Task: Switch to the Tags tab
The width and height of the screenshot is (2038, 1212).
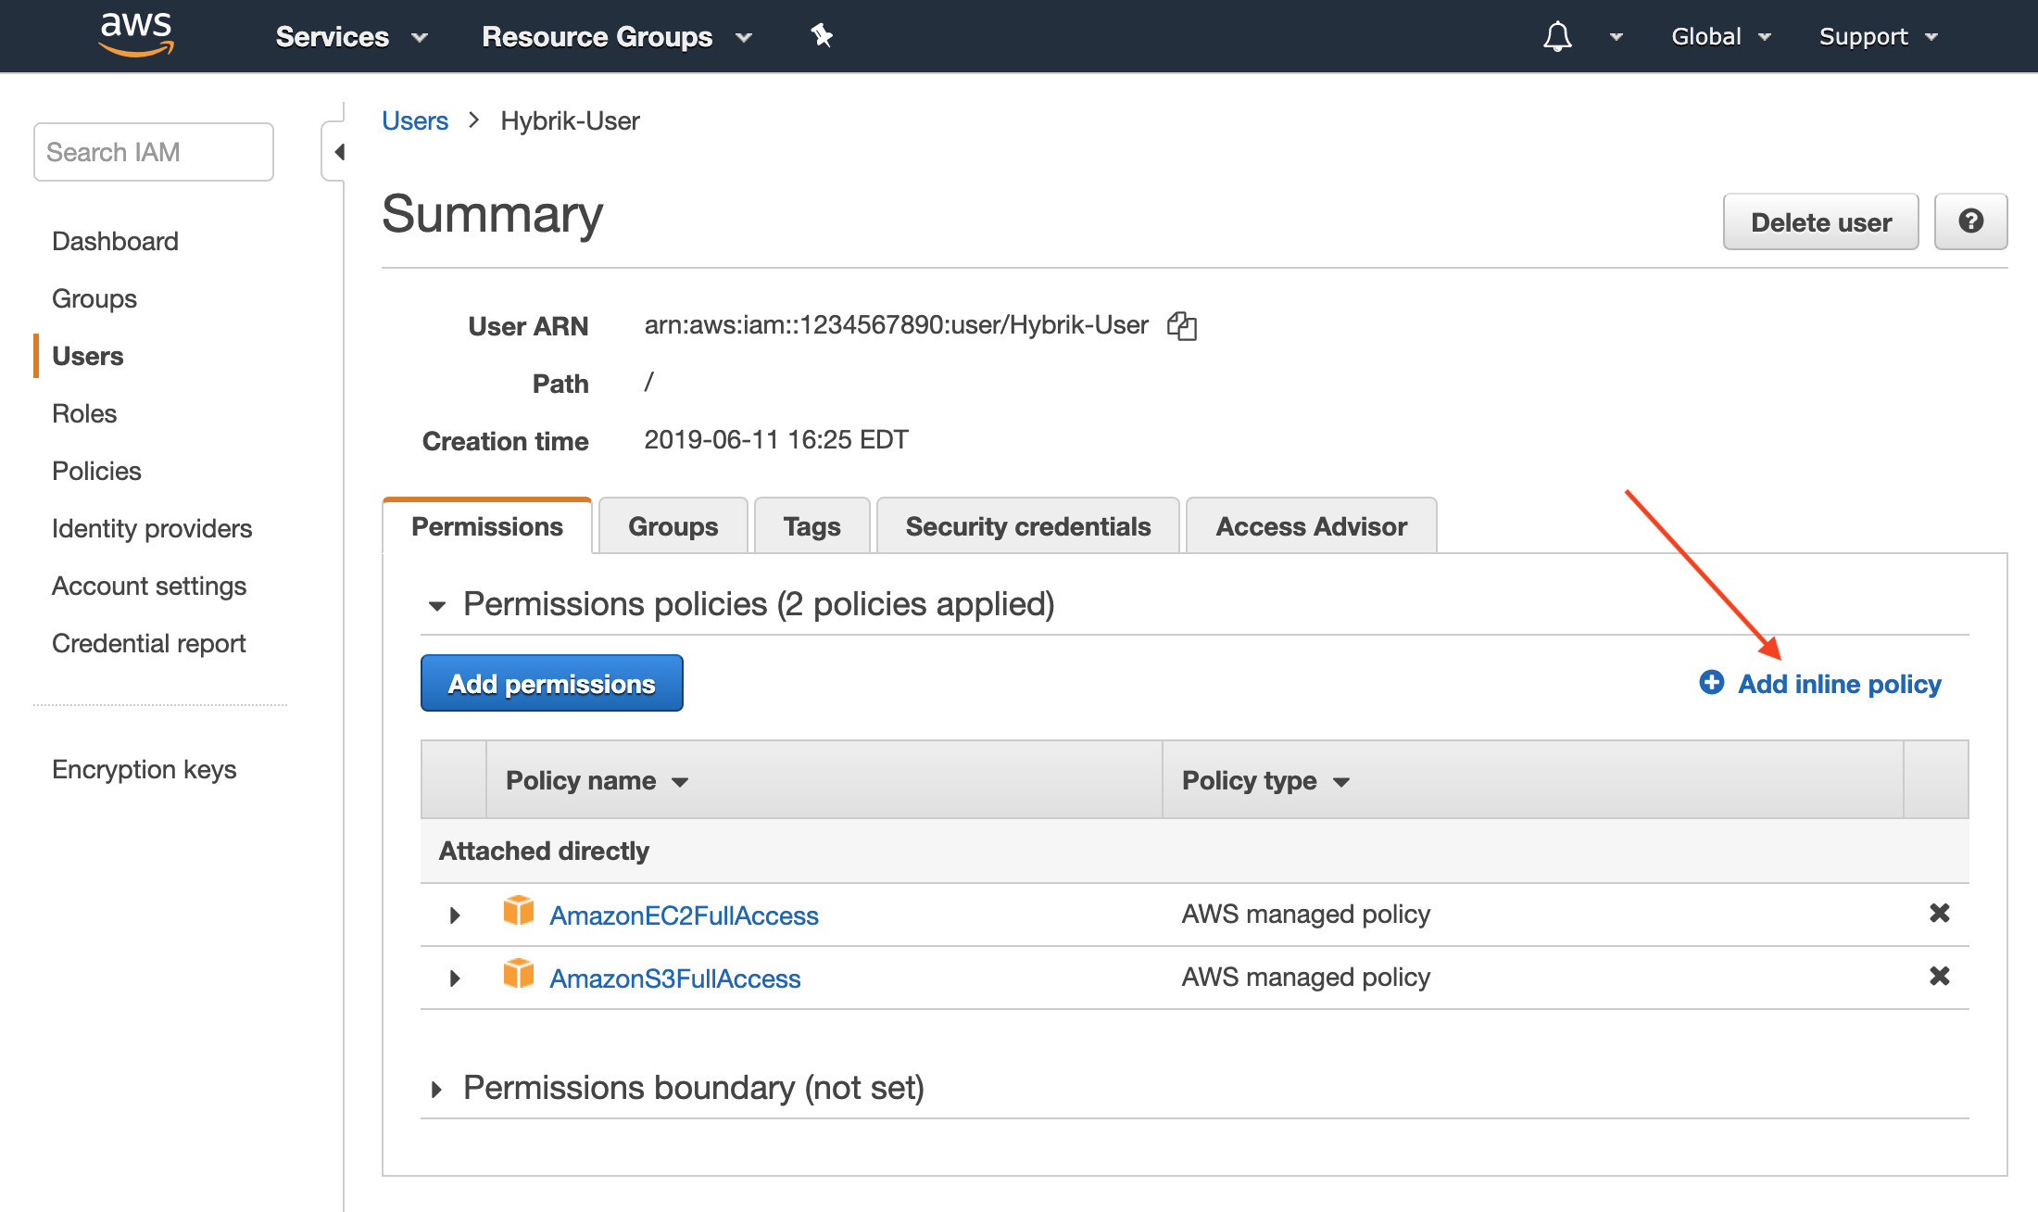Action: pyautogui.click(x=811, y=526)
